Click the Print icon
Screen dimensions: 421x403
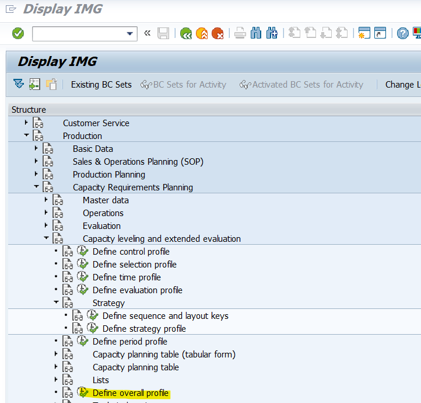click(240, 34)
